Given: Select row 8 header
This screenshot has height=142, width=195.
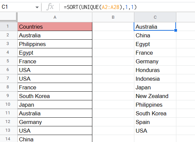Looking at the screenshot, I should pos(8,87).
